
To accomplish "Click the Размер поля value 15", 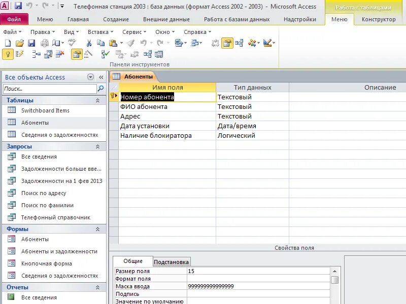I will point(258,271).
